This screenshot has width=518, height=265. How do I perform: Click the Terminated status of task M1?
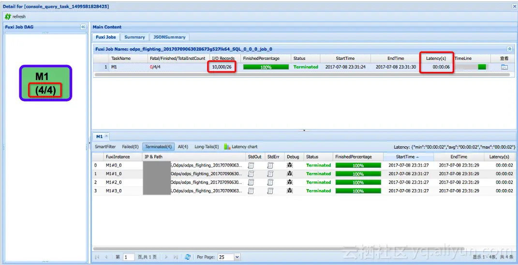(x=306, y=67)
